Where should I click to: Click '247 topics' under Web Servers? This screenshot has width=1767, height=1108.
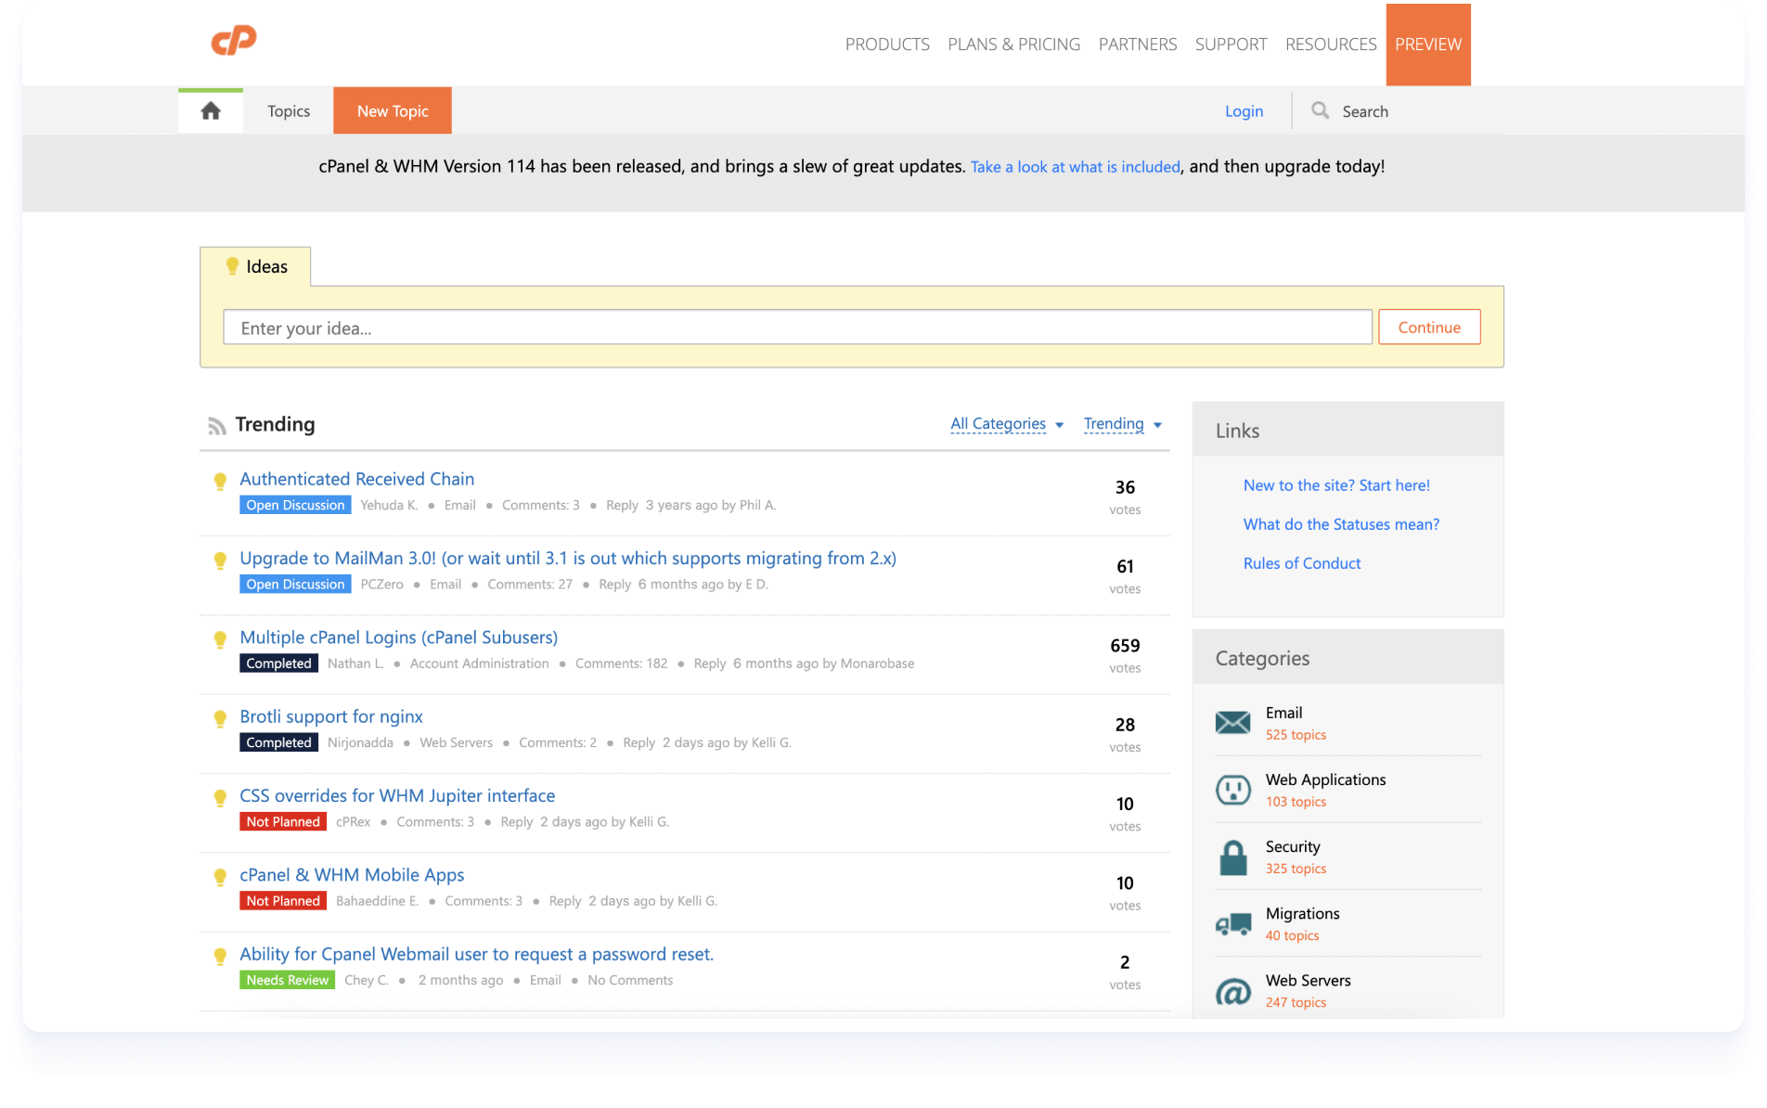click(1296, 1003)
